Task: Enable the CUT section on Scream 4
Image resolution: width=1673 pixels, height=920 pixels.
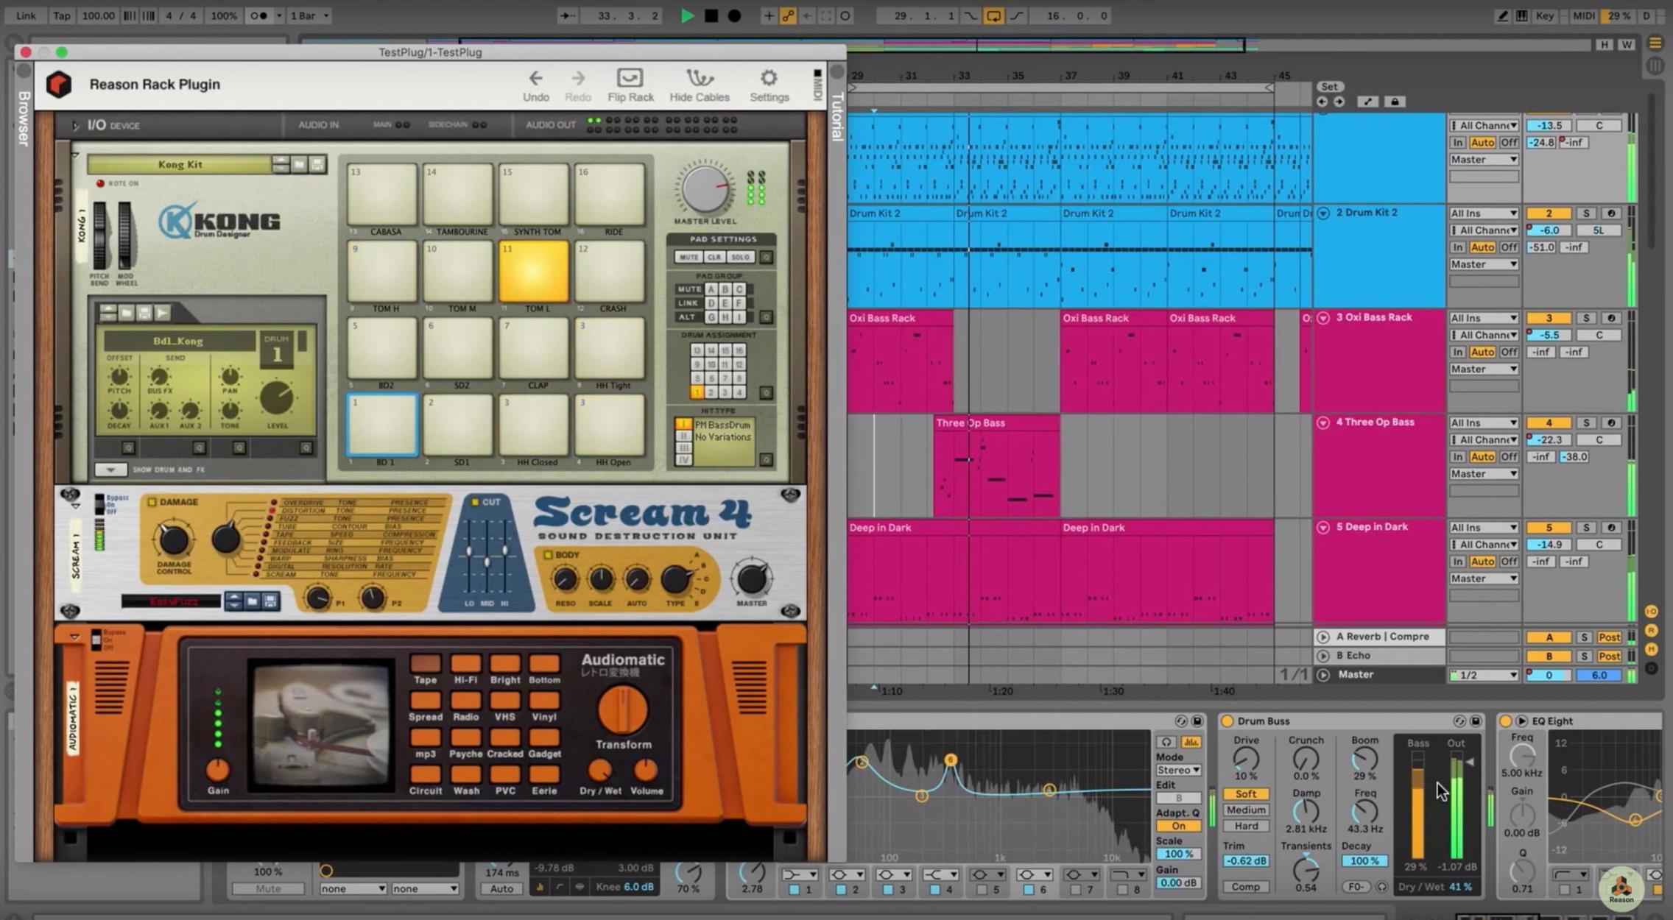Action: pyautogui.click(x=475, y=501)
